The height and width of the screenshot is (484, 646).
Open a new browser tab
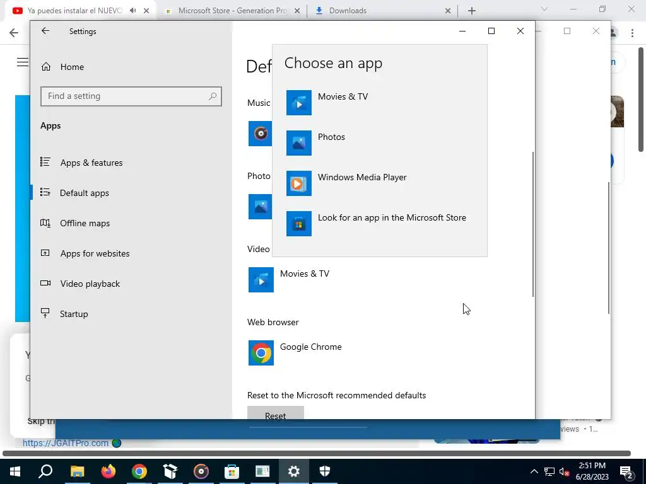pos(472,11)
